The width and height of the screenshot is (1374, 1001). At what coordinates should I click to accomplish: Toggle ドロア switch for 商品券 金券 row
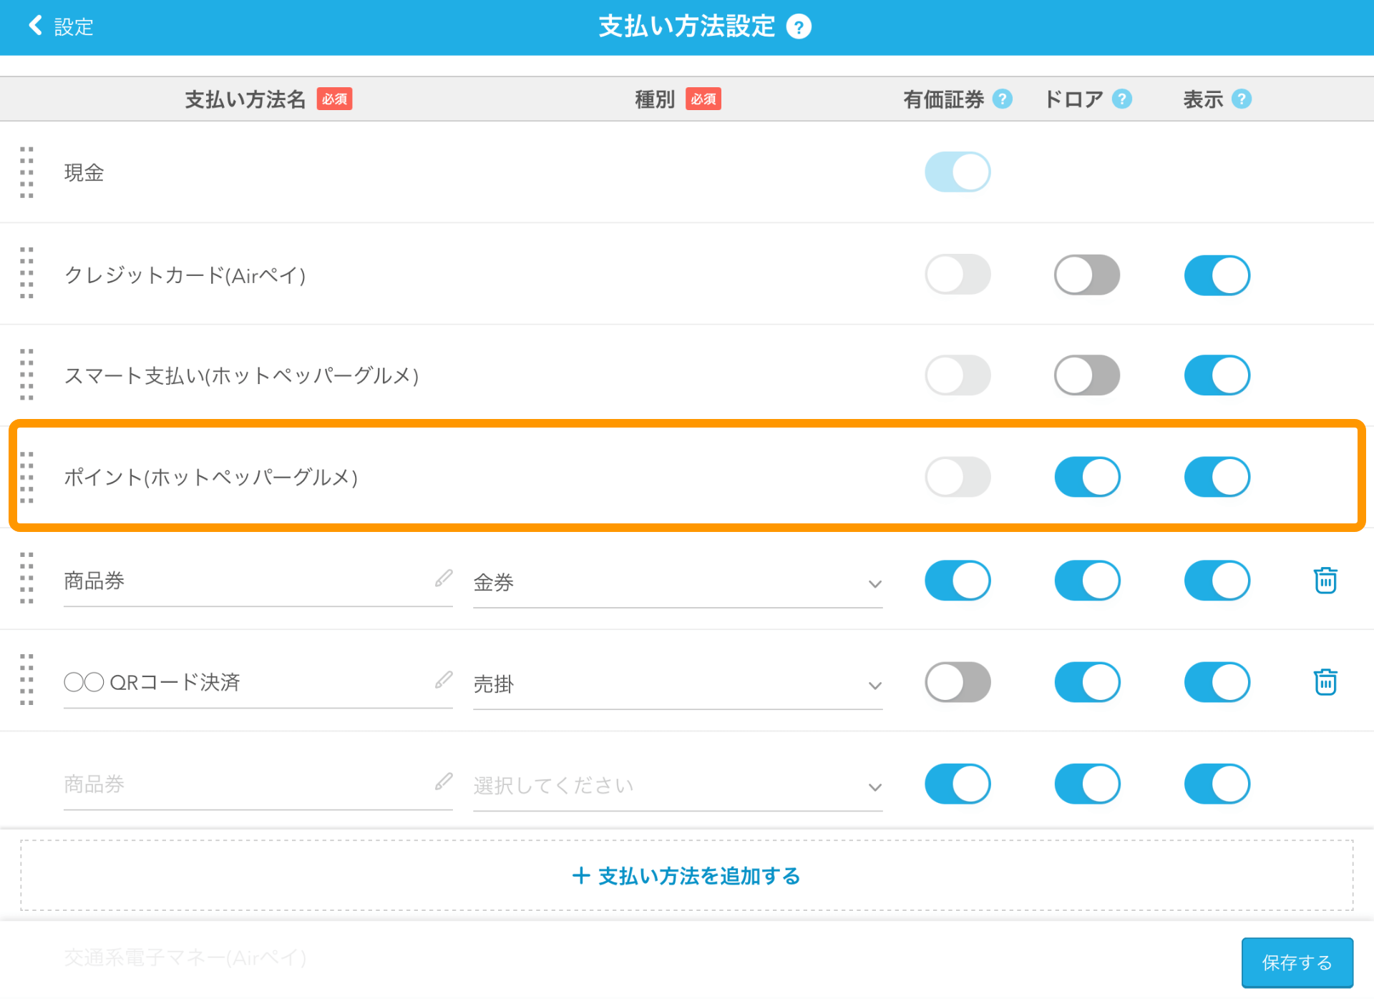pyautogui.click(x=1087, y=581)
